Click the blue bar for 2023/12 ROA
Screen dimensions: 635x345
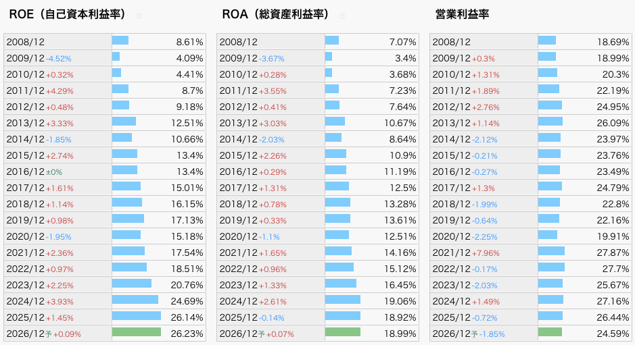pos(340,284)
